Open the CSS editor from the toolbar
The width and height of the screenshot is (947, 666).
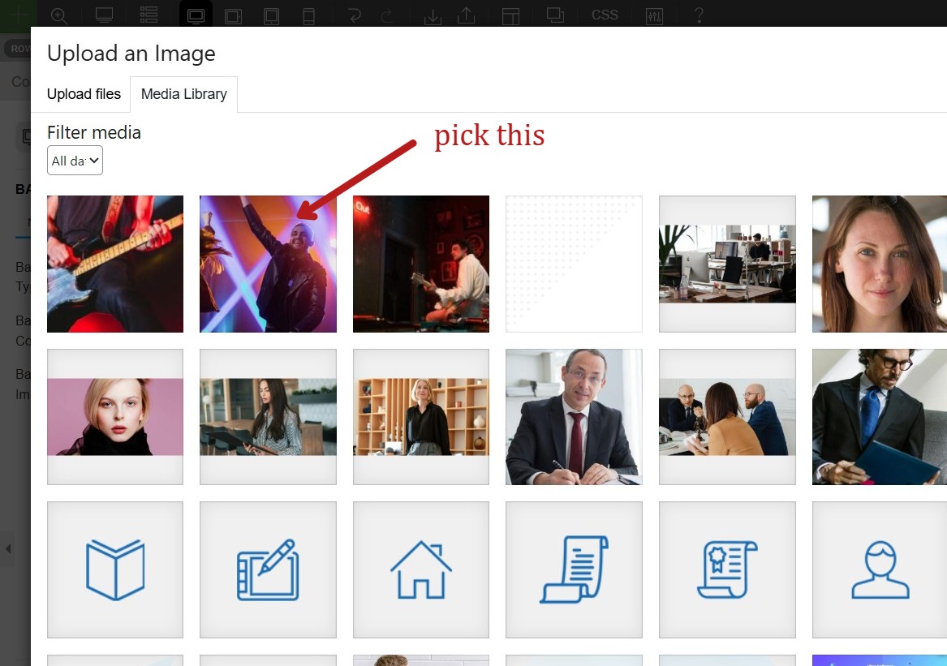tap(605, 15)
